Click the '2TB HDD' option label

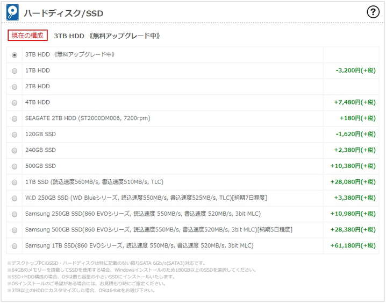pos(38,87)
